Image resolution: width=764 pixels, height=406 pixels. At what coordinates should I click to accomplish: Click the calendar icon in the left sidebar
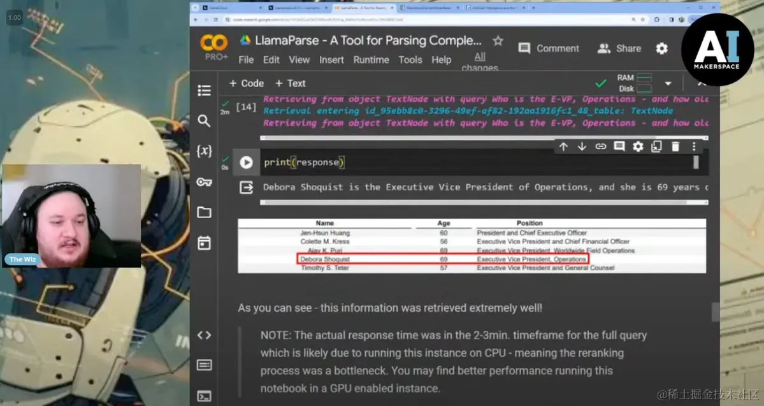click(204, 243)
